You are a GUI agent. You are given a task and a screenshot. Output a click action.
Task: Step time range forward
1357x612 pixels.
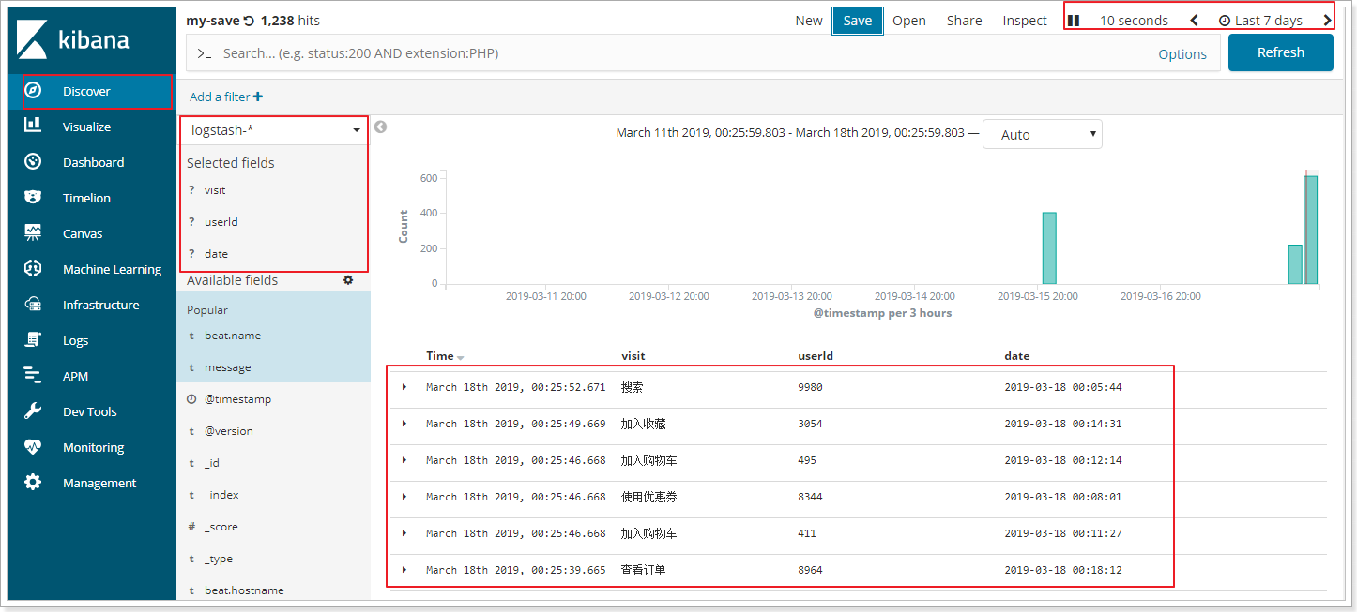[1327, 21]
